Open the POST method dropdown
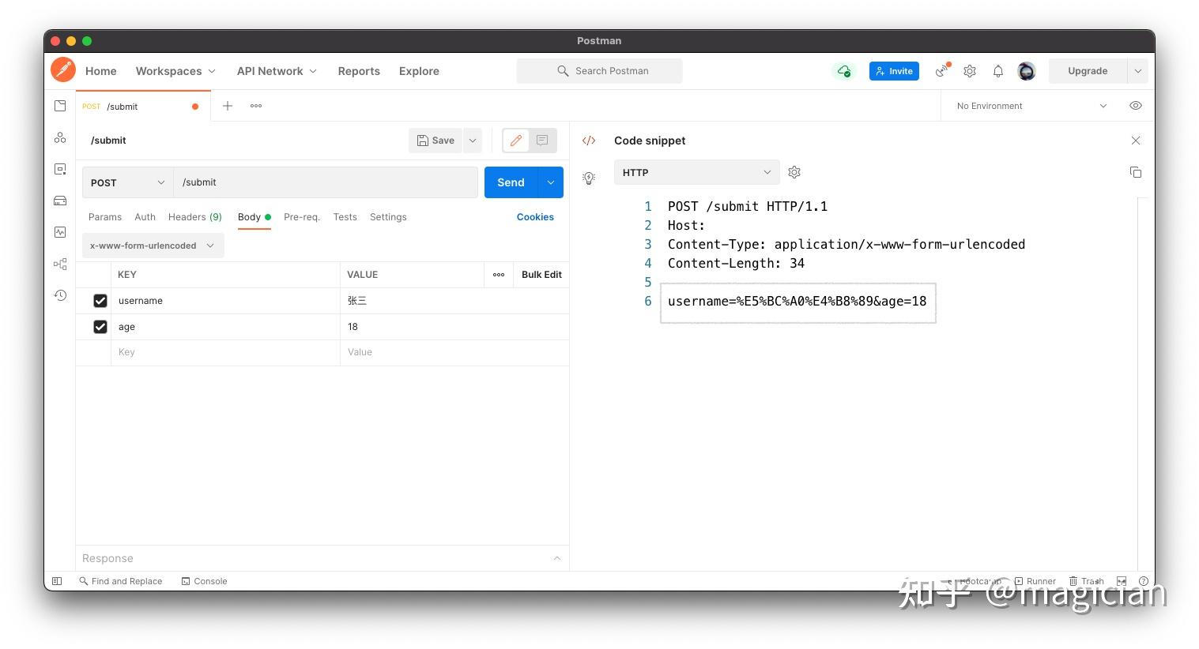 click(126, 182)
